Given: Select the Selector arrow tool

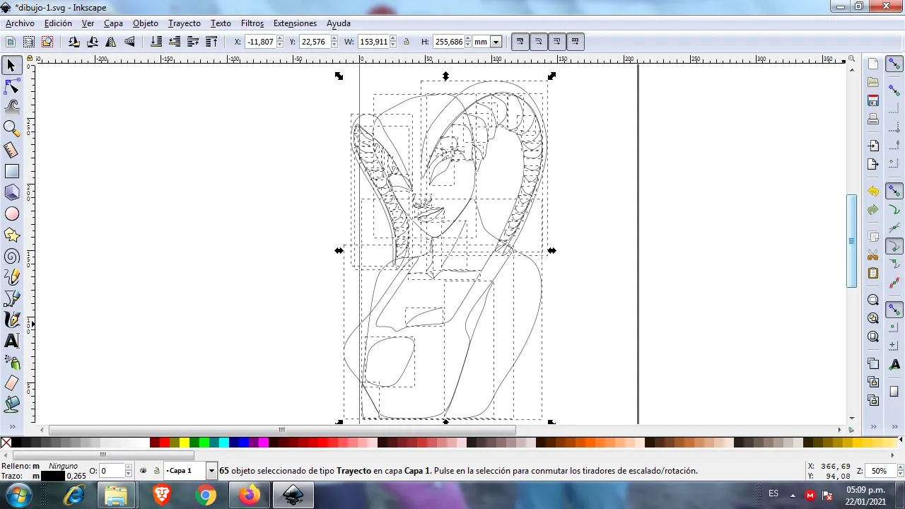Looking at the screenshot, I should [x=11, y=66].
